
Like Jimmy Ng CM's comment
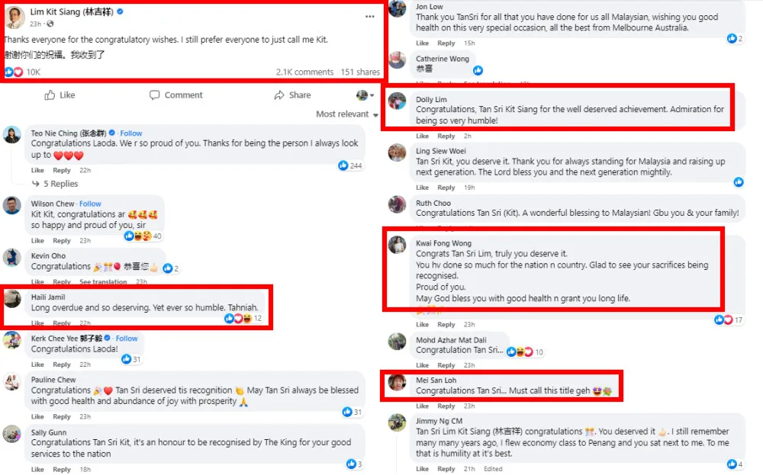(422, 469)
